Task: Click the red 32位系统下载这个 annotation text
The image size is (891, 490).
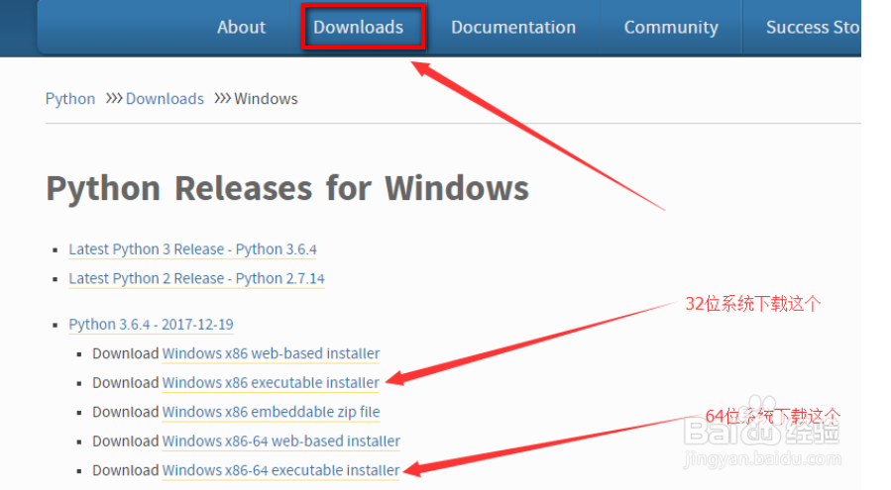Action: tap(753, 304)
